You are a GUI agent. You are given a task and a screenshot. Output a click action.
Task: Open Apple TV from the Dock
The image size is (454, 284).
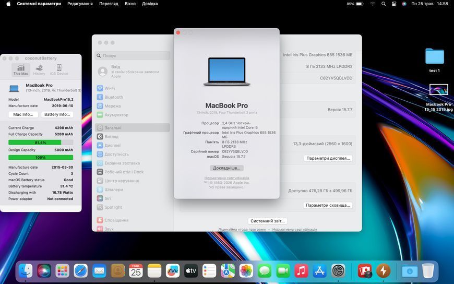tap(191, 271)
